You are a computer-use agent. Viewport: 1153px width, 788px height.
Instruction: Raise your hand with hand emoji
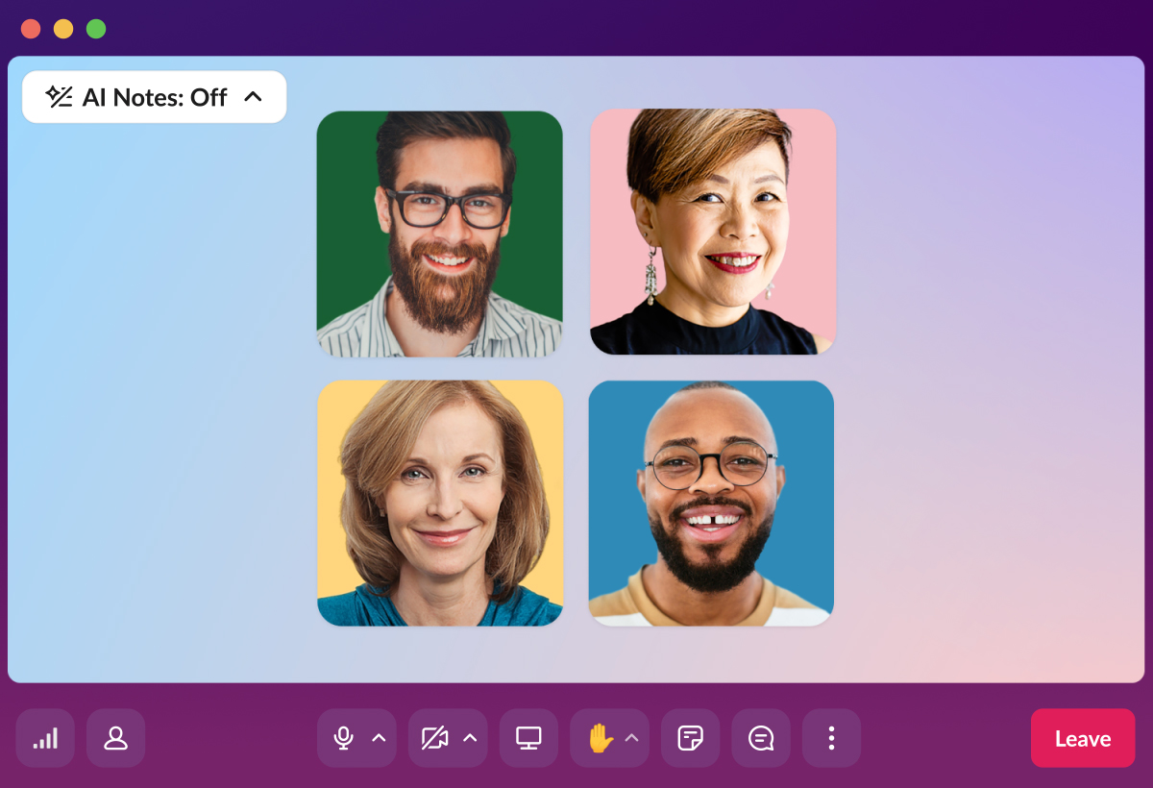(x=601, y=738)
